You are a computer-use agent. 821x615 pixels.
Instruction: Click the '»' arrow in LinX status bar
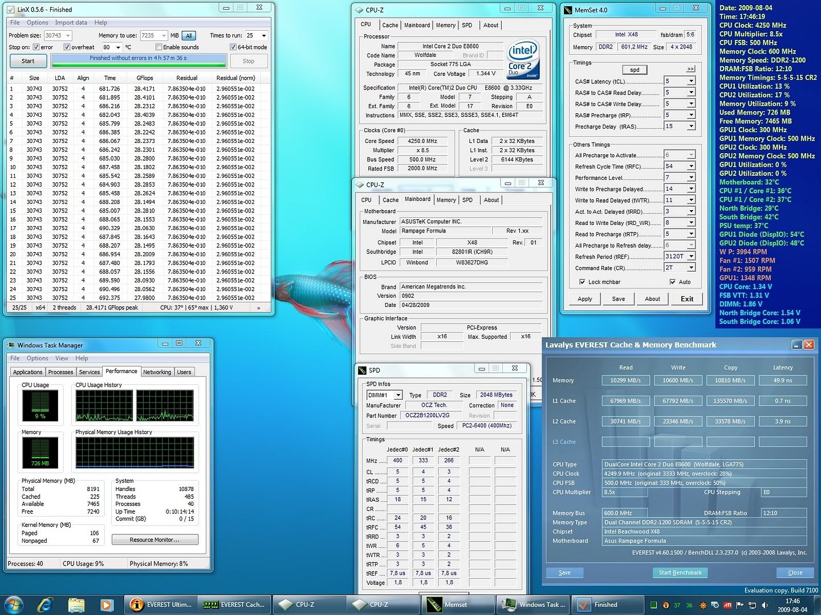[x=259, y=307]
